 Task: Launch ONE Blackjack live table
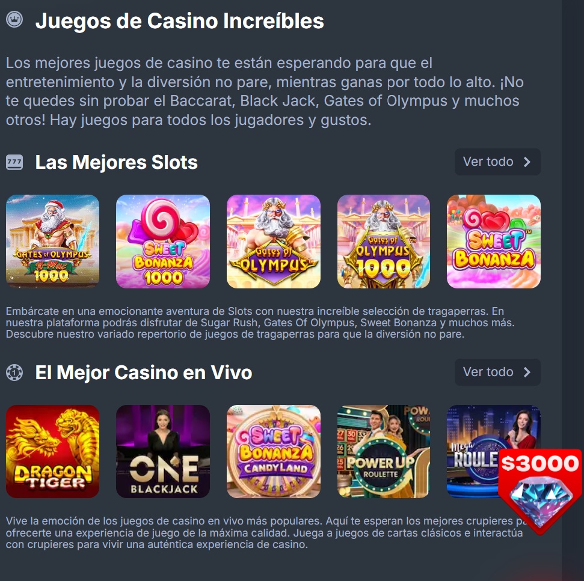point(163,451)
